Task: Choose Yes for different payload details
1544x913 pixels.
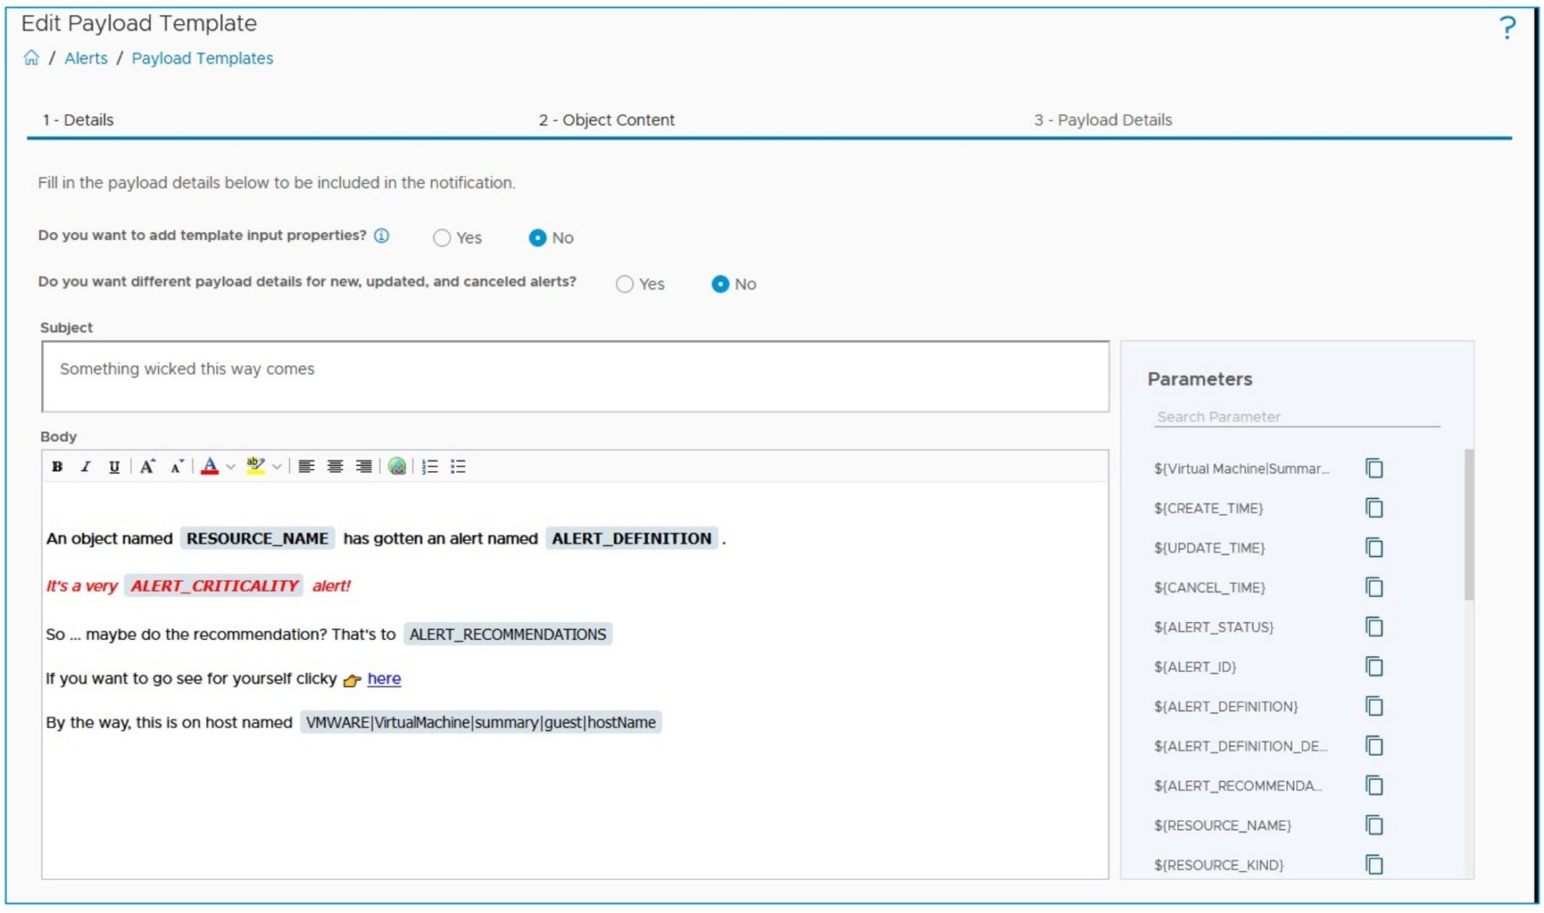Action: [x=625, y=285]
